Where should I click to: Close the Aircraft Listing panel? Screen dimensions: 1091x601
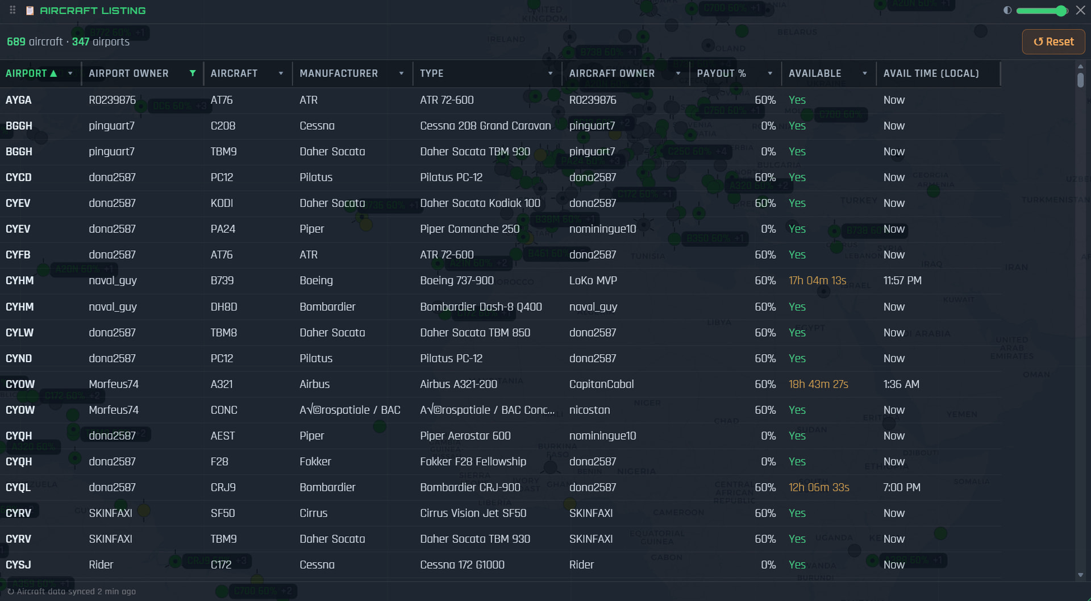[1080, 10]
